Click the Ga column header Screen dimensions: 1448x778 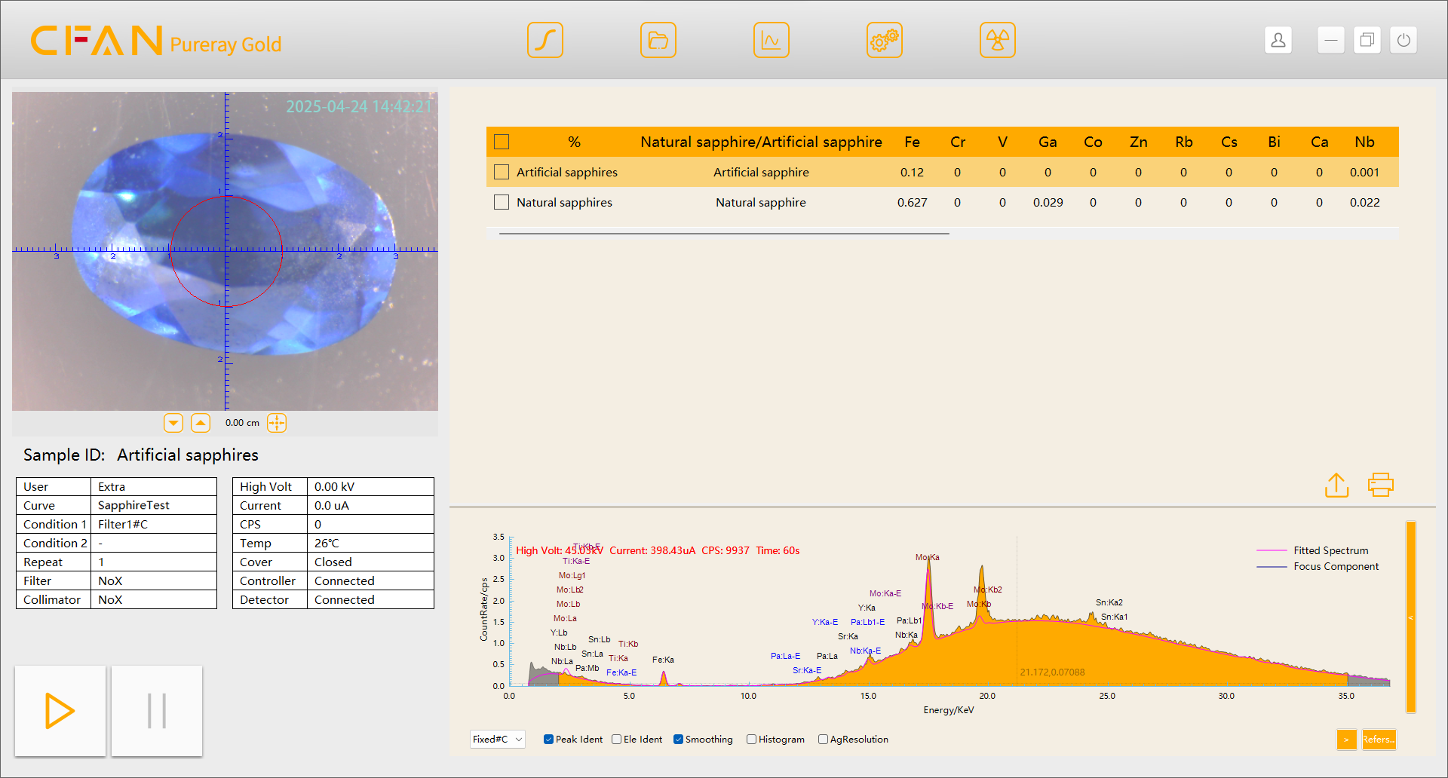[x=1048, y=142]
